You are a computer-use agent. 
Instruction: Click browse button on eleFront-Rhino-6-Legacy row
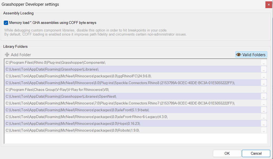point(264,117)
